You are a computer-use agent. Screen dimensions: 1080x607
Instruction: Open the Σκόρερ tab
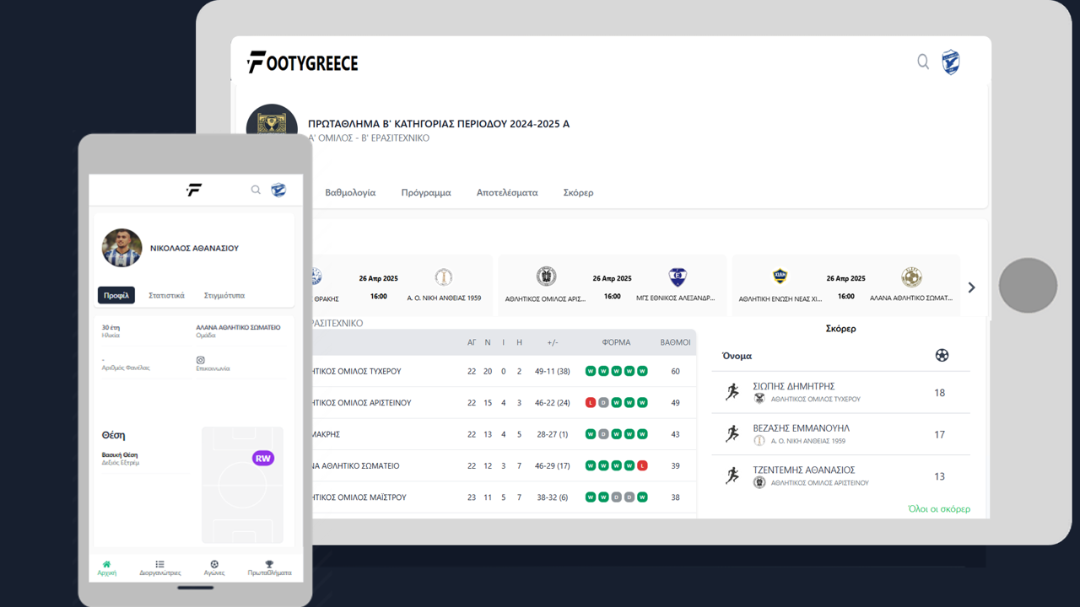[578, 192]
